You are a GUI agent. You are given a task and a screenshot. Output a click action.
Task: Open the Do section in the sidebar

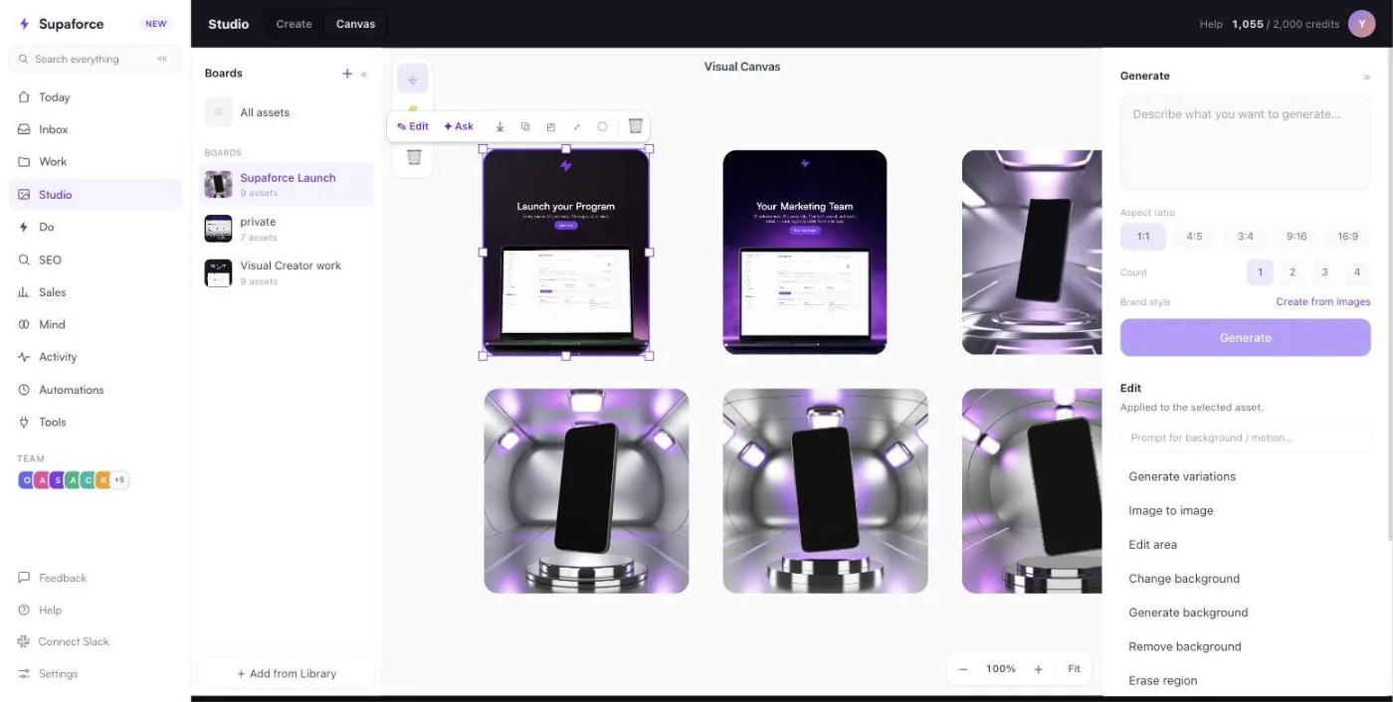click(96, 227)
